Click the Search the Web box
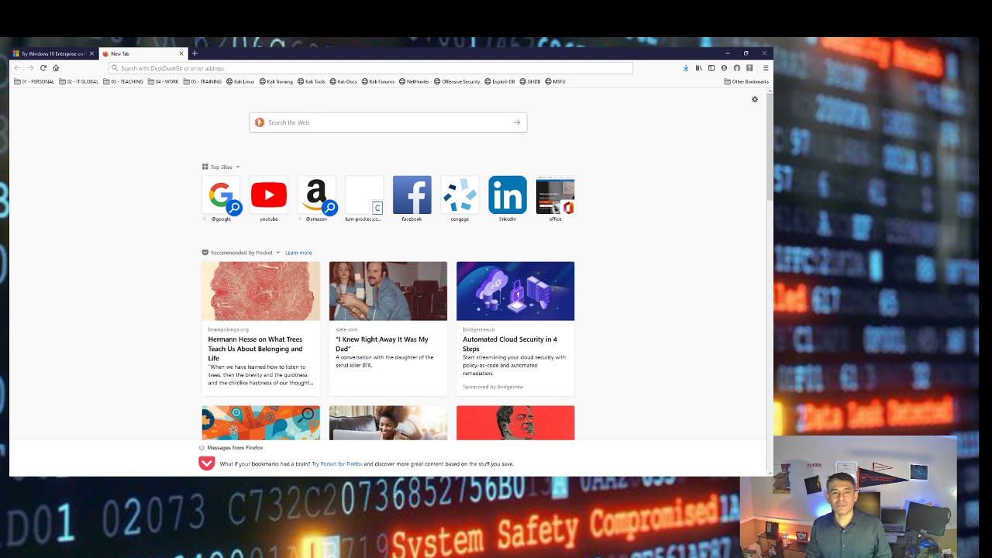 click(x=387, y=122)
